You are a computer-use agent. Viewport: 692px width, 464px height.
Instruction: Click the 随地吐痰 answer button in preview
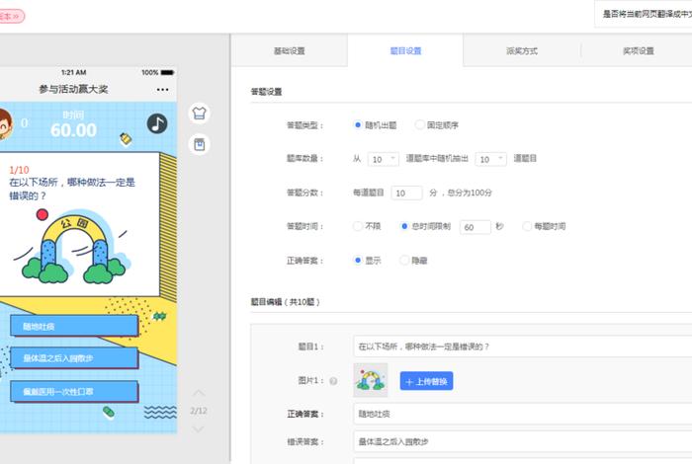tap(74, 326)
